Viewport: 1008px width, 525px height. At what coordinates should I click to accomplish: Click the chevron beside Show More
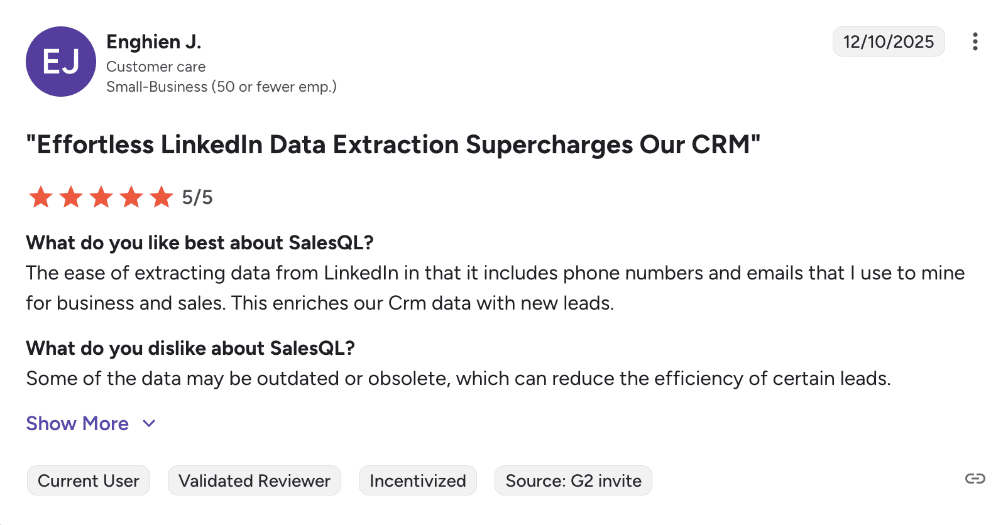click(149, 424)
